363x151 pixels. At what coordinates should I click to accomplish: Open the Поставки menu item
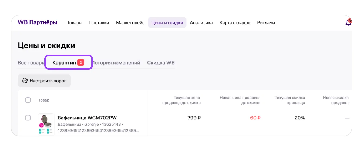click(x=99, y=23)
